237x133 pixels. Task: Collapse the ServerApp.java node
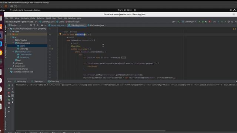click(13, 52)
